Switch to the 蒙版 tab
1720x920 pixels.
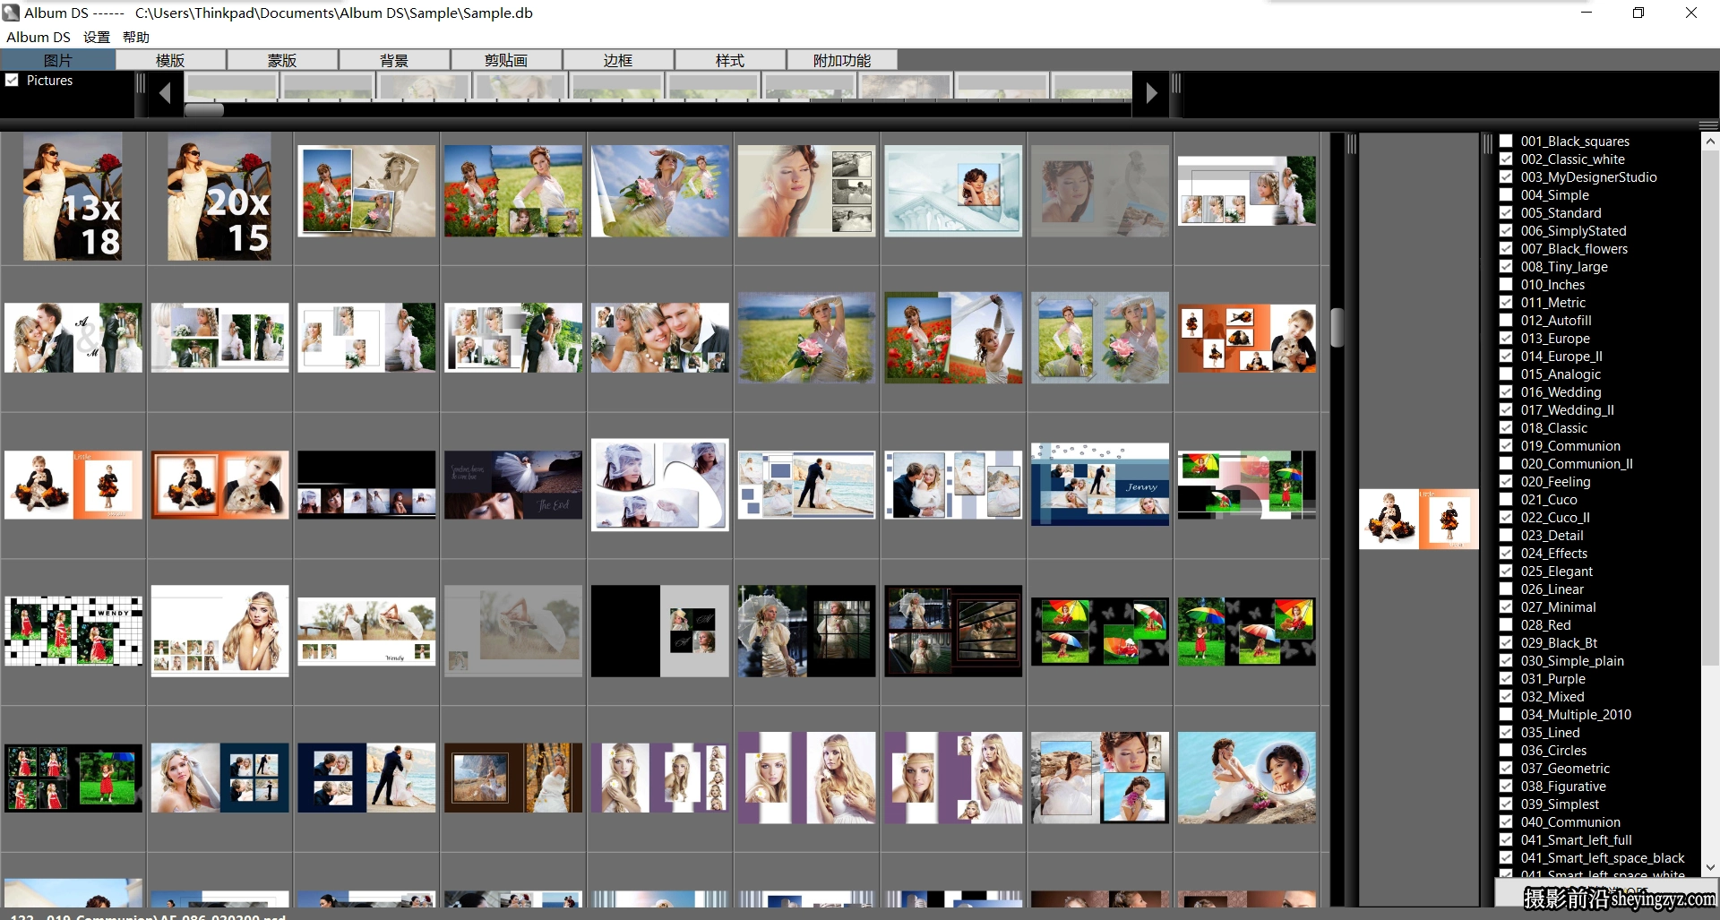[282, 60]
